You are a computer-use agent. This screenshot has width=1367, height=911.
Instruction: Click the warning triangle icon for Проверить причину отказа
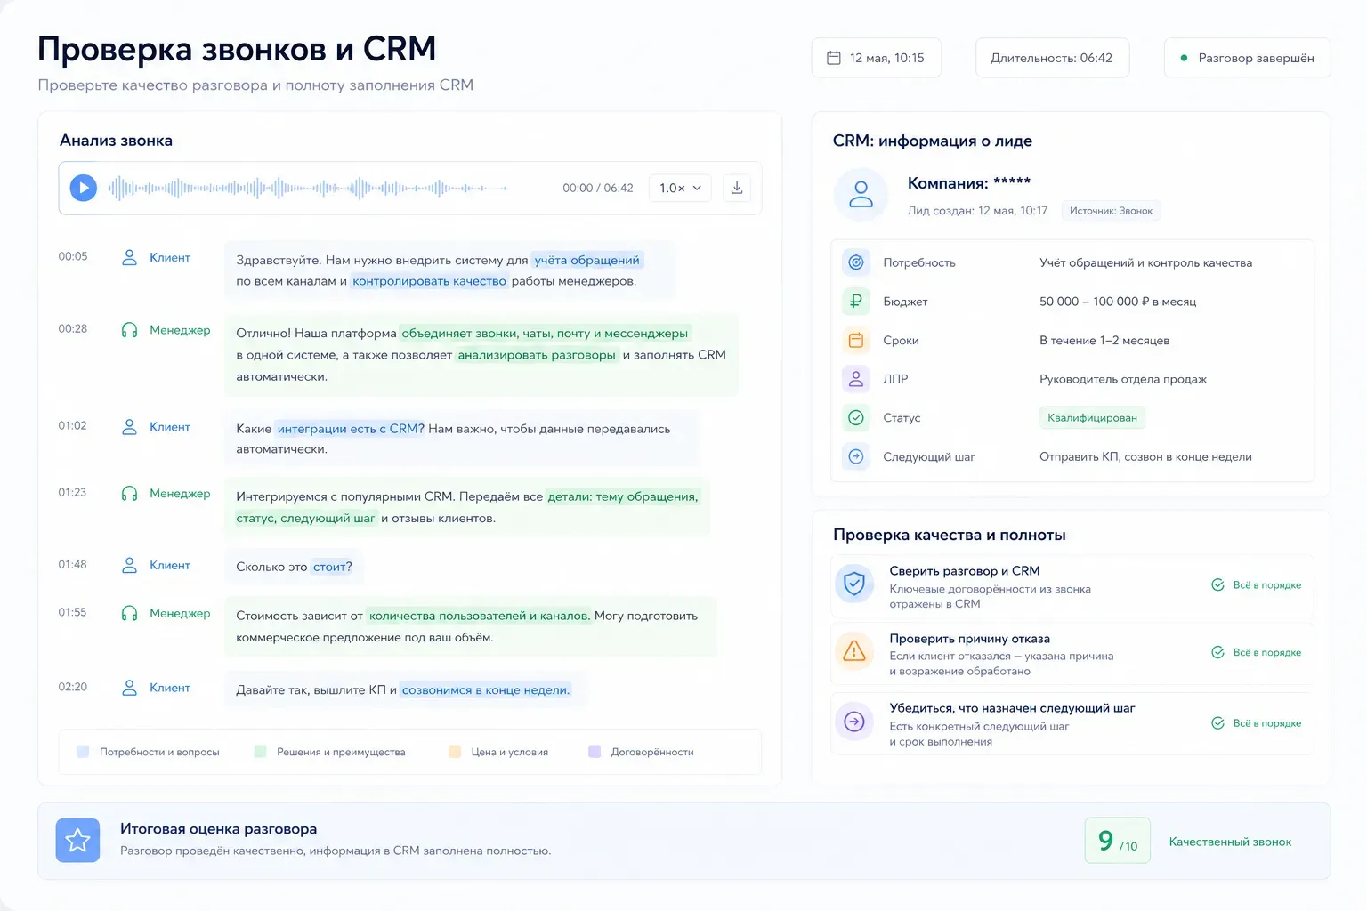coord(854,651)
